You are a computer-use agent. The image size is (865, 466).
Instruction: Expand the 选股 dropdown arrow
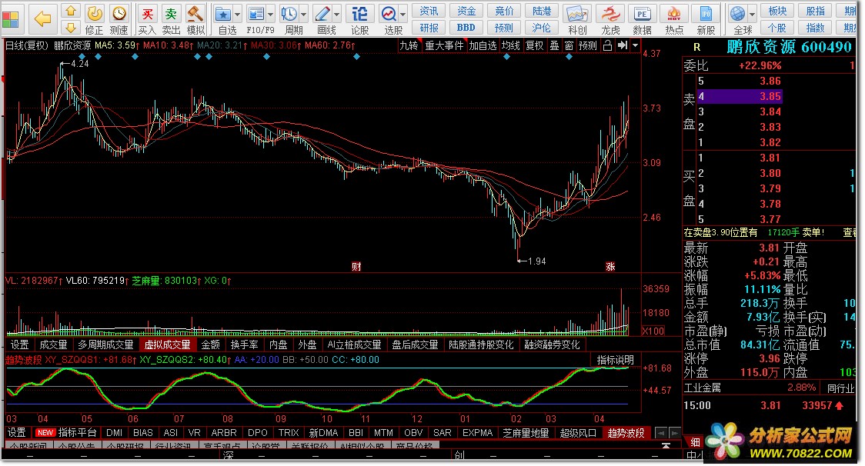403,15
